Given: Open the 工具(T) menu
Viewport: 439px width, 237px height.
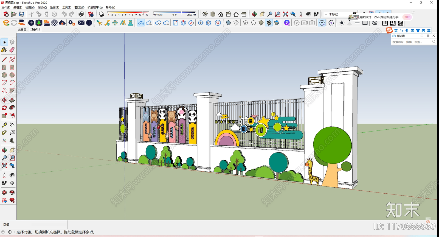Looking at the screenshot, I should [67, 7].
